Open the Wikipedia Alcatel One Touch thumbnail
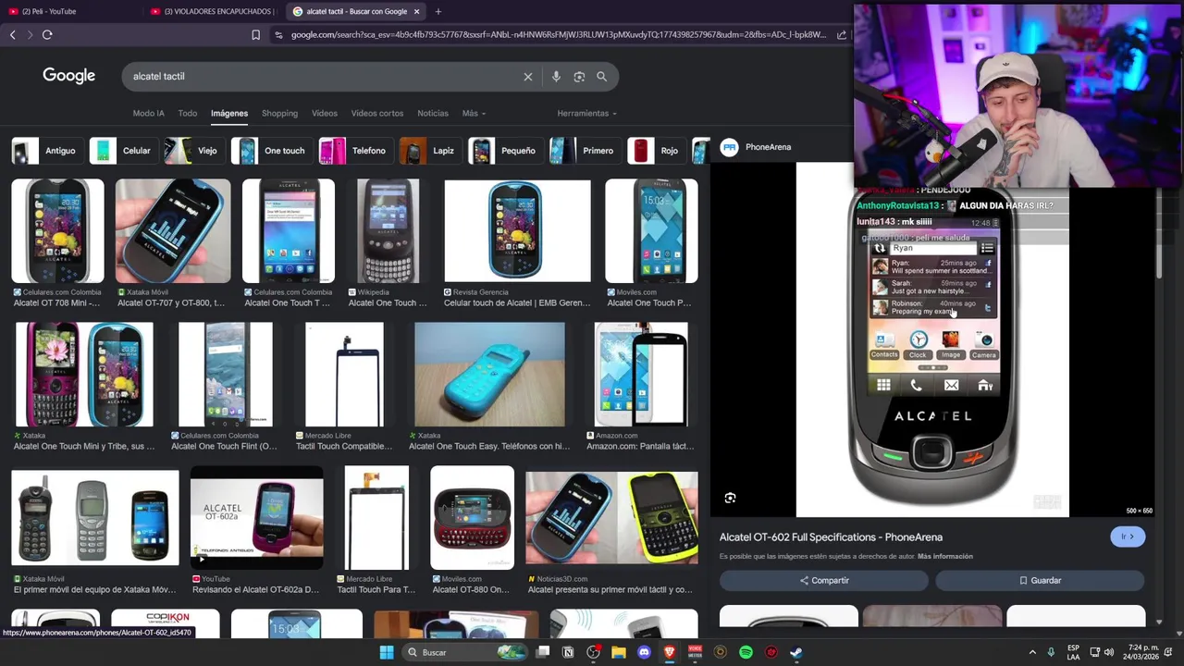This screenshot has height=666, width=1184. coord(388,231)
